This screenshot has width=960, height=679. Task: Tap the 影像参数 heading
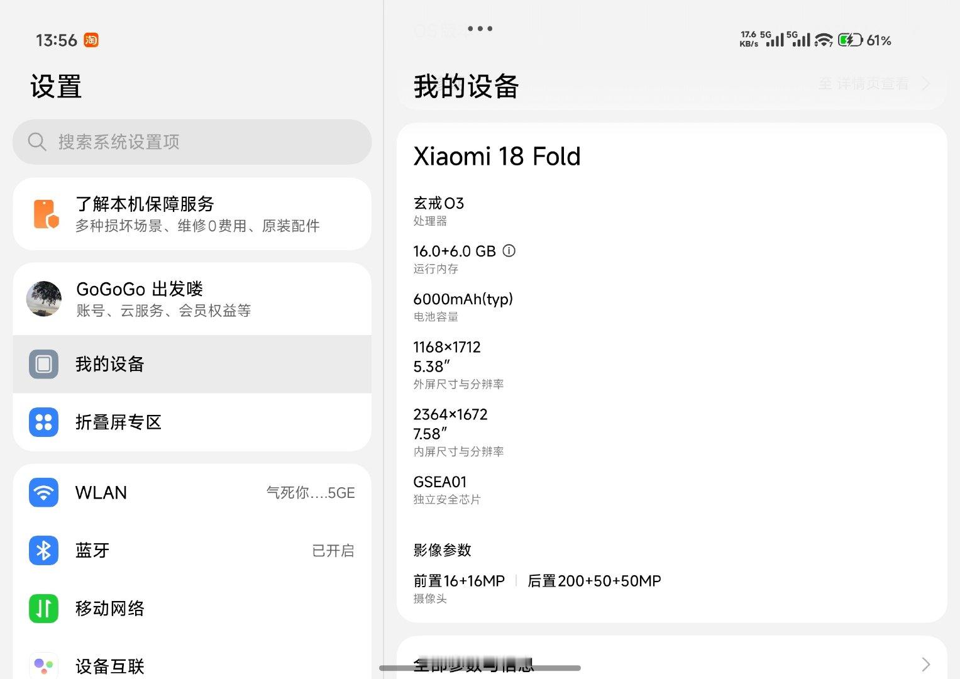pyautogui.click(x=442, y=550)
